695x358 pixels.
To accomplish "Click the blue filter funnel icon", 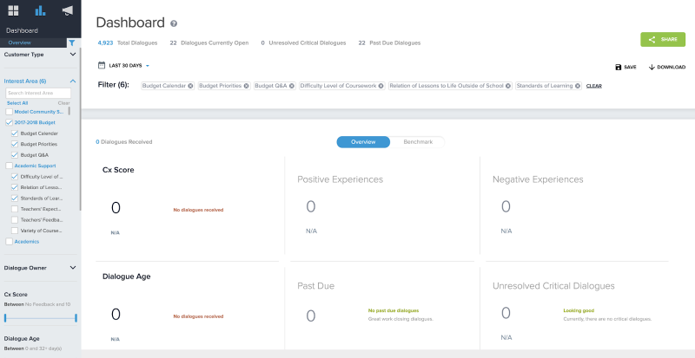I will click(x=72, y=42).
